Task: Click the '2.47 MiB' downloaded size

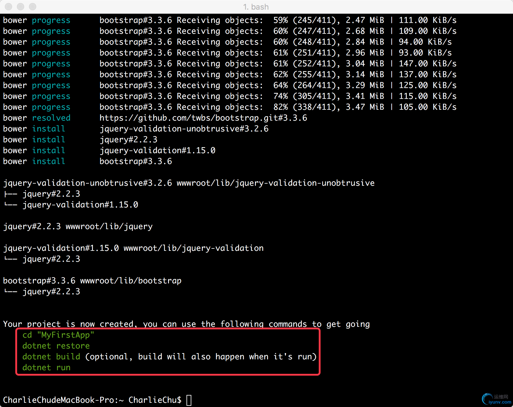Action: point(365,20)
